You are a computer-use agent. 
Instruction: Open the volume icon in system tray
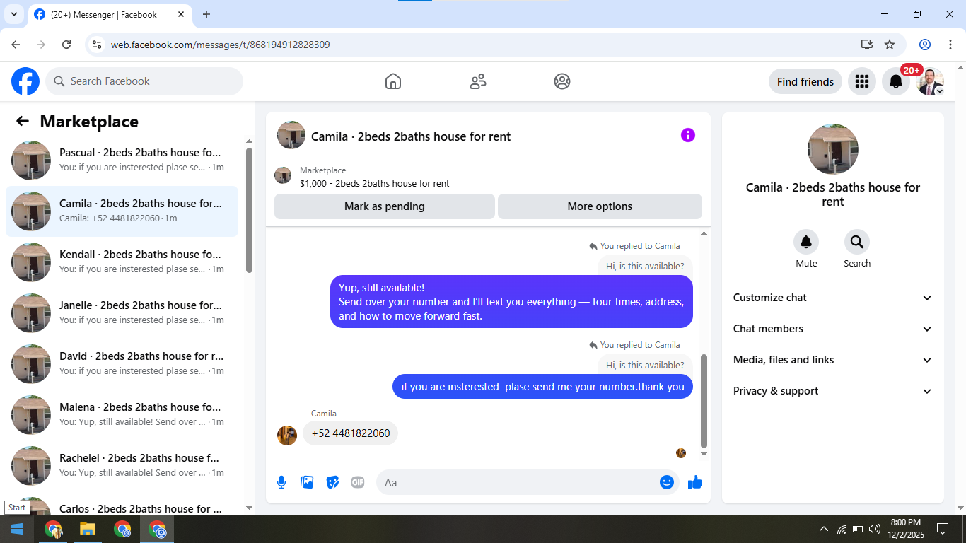click(x=875, y=529)
